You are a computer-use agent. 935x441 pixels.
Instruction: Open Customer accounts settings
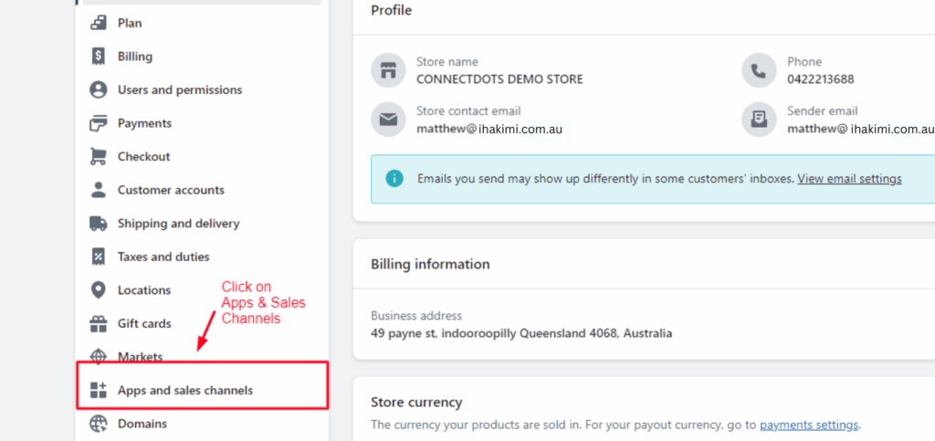point(171,190)
